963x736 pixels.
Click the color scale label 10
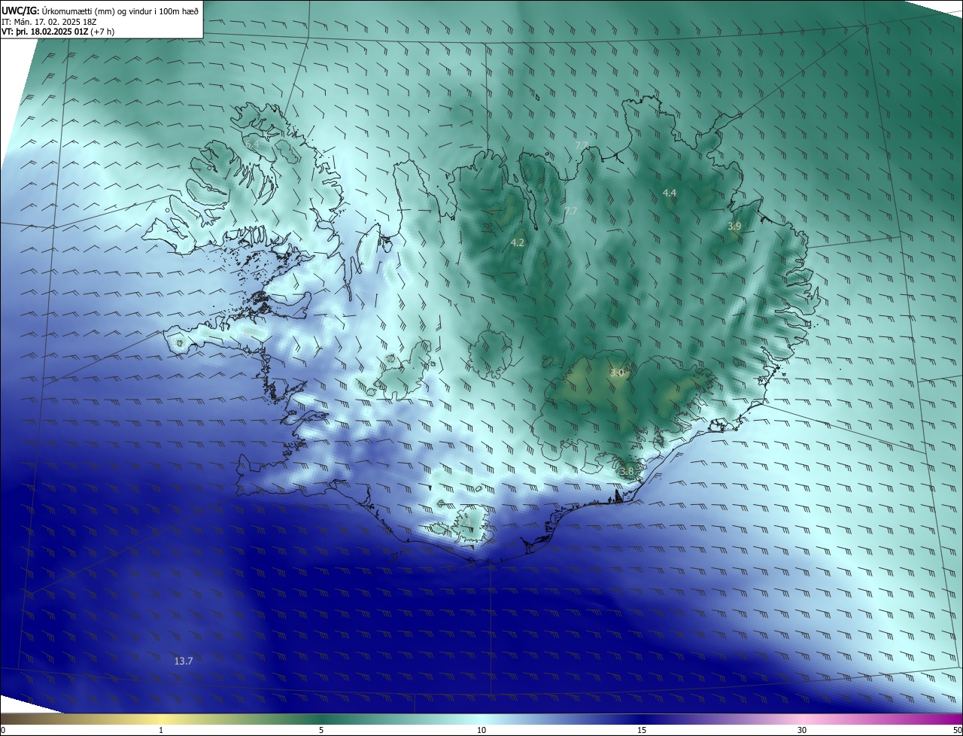[x=481, y=730]
